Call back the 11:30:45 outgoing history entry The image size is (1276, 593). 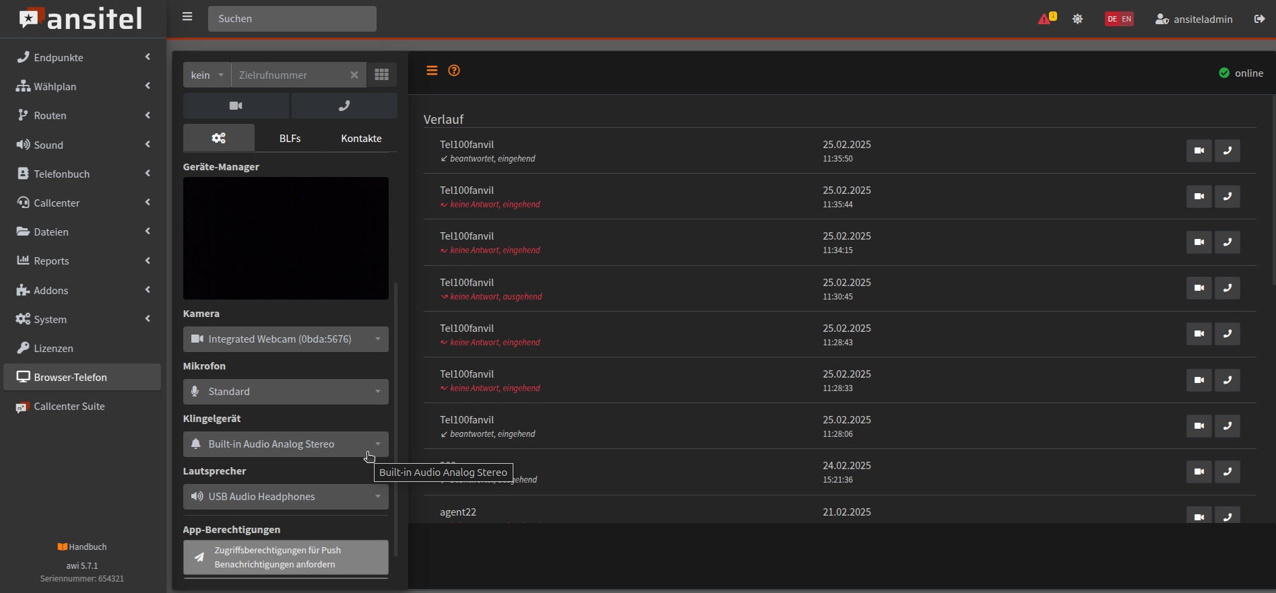1227,288
